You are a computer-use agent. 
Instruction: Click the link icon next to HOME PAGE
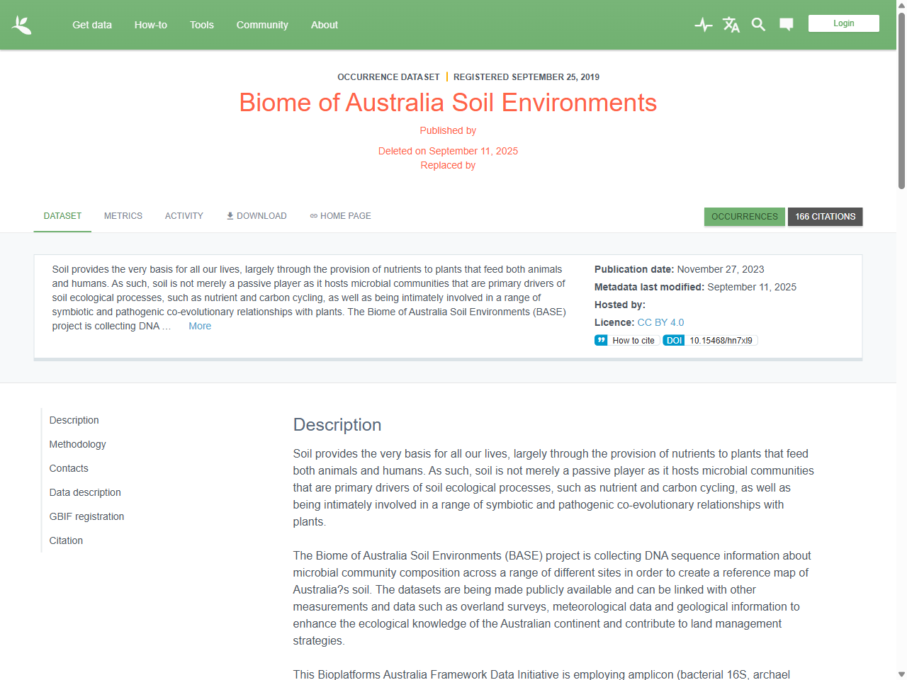[314, 215]
